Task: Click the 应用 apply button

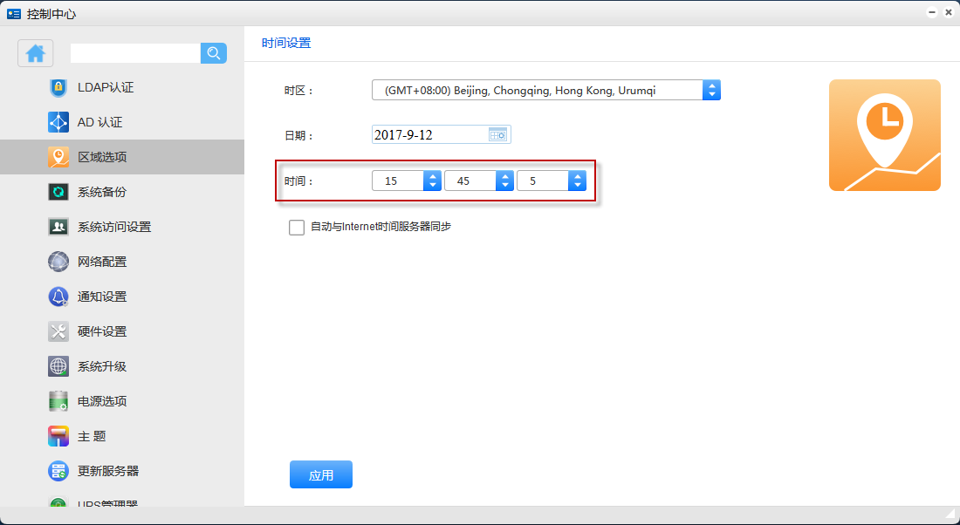Action: 320,475
